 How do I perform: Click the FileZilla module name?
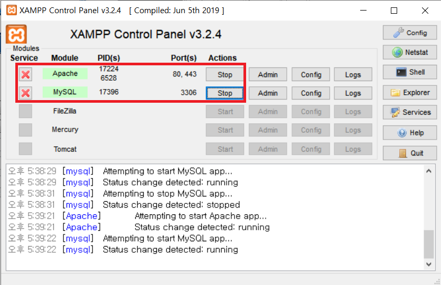click(64, 111)
